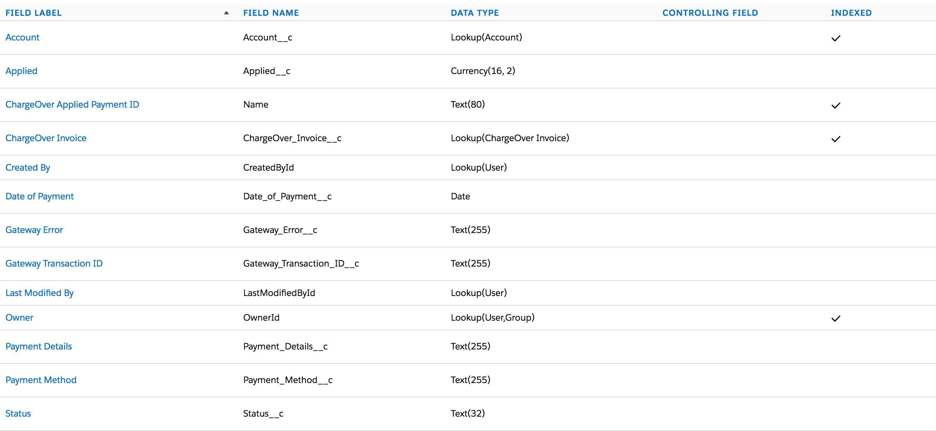The image size is (936, 431).
Task: Select the field name Status__c
Action: coord(263,414)
